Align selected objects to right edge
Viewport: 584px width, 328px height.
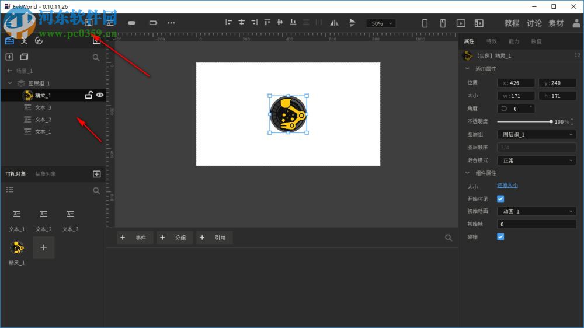255,22
